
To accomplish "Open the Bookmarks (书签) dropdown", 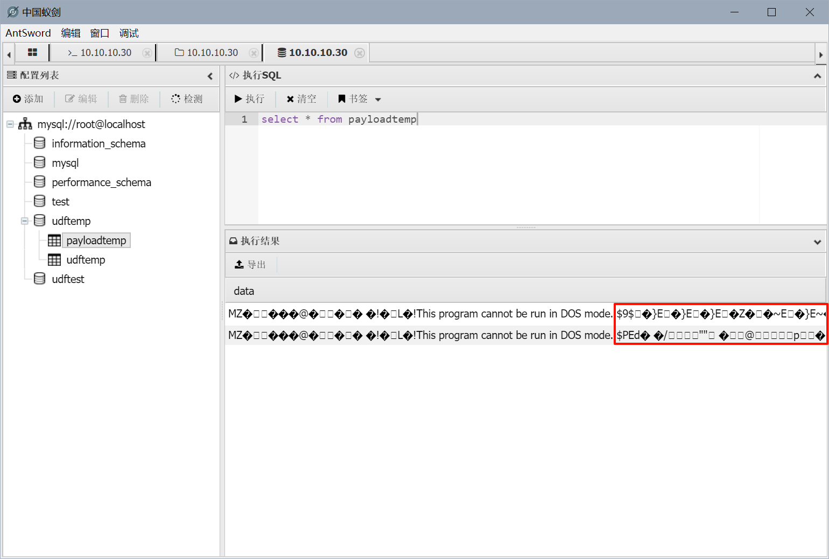I will pyautogui.click(x=360, y=99).
